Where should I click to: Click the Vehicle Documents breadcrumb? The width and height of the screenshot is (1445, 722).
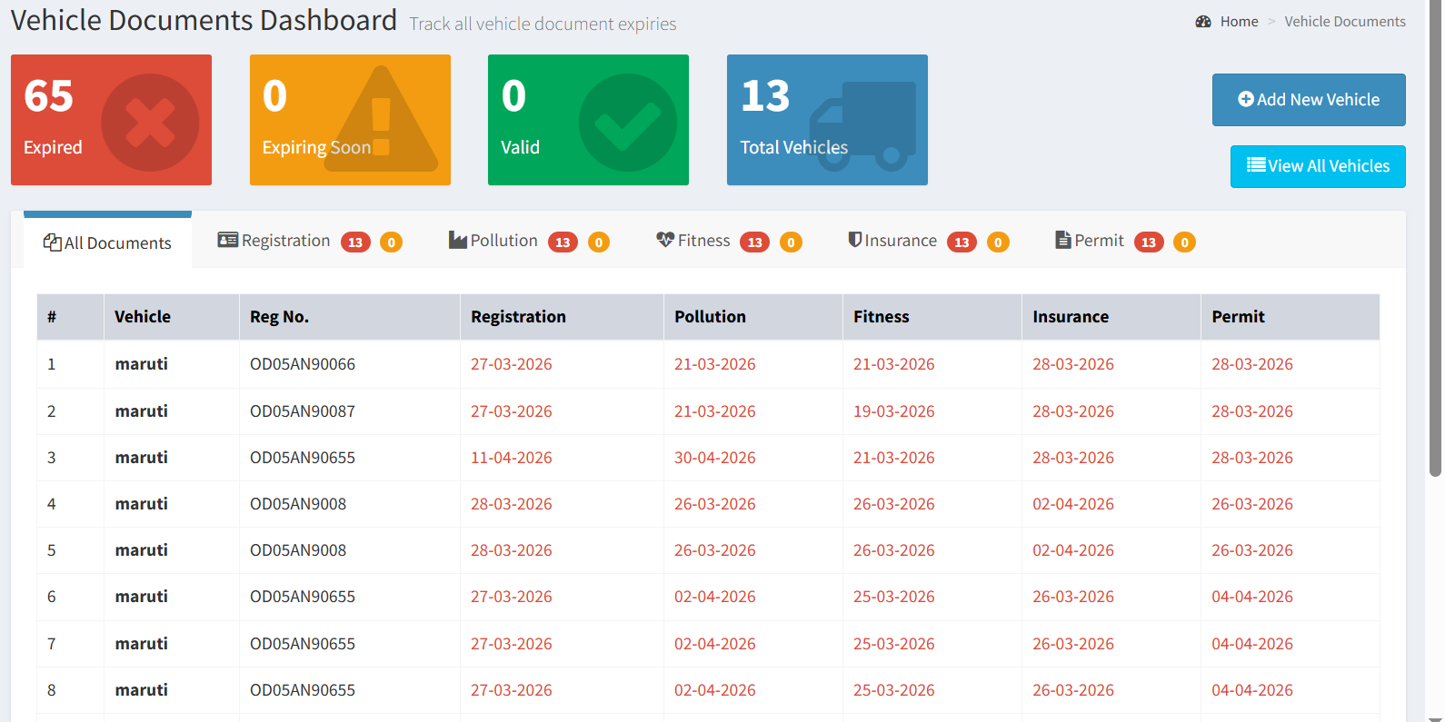pos(1345,22)
